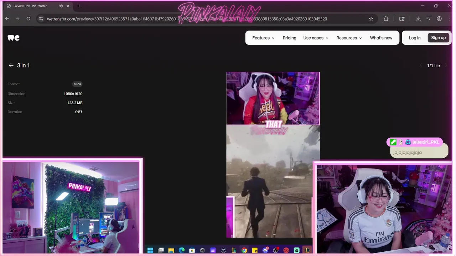Open the browser extensions menu

pyautogui.click(x=386, y=19)
